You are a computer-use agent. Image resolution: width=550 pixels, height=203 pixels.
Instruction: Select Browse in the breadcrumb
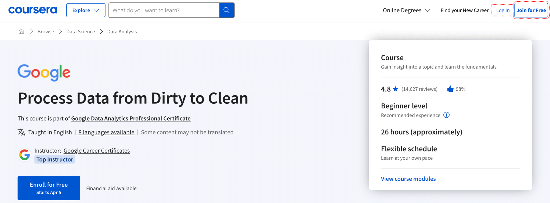click(46, 31)
